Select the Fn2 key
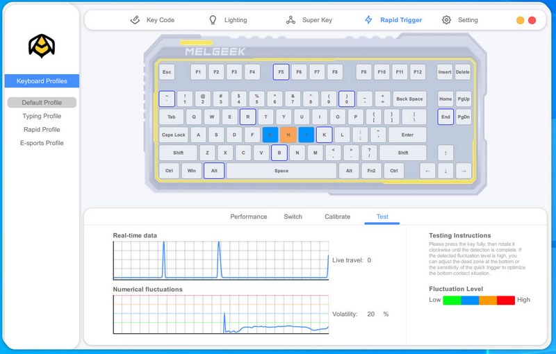 371,171
